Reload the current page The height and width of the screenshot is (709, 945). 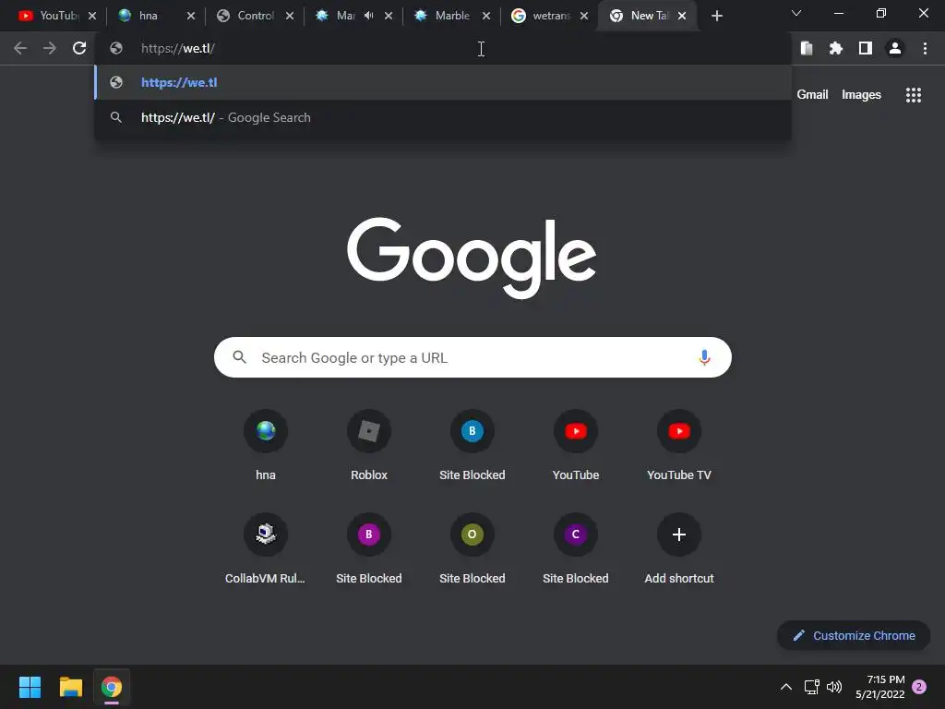pyautogui.click(x=79, y=48)
